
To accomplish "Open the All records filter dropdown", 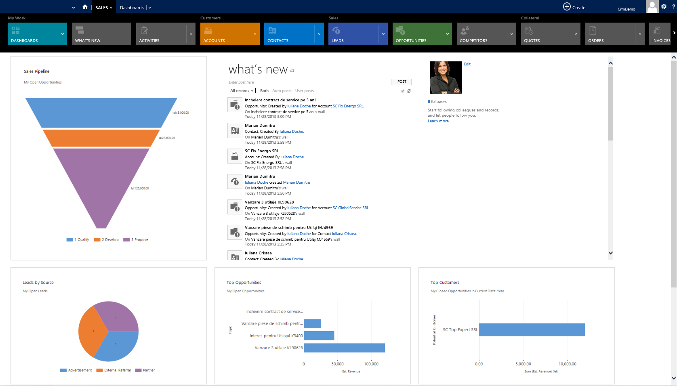I will [x=241, y=91].
